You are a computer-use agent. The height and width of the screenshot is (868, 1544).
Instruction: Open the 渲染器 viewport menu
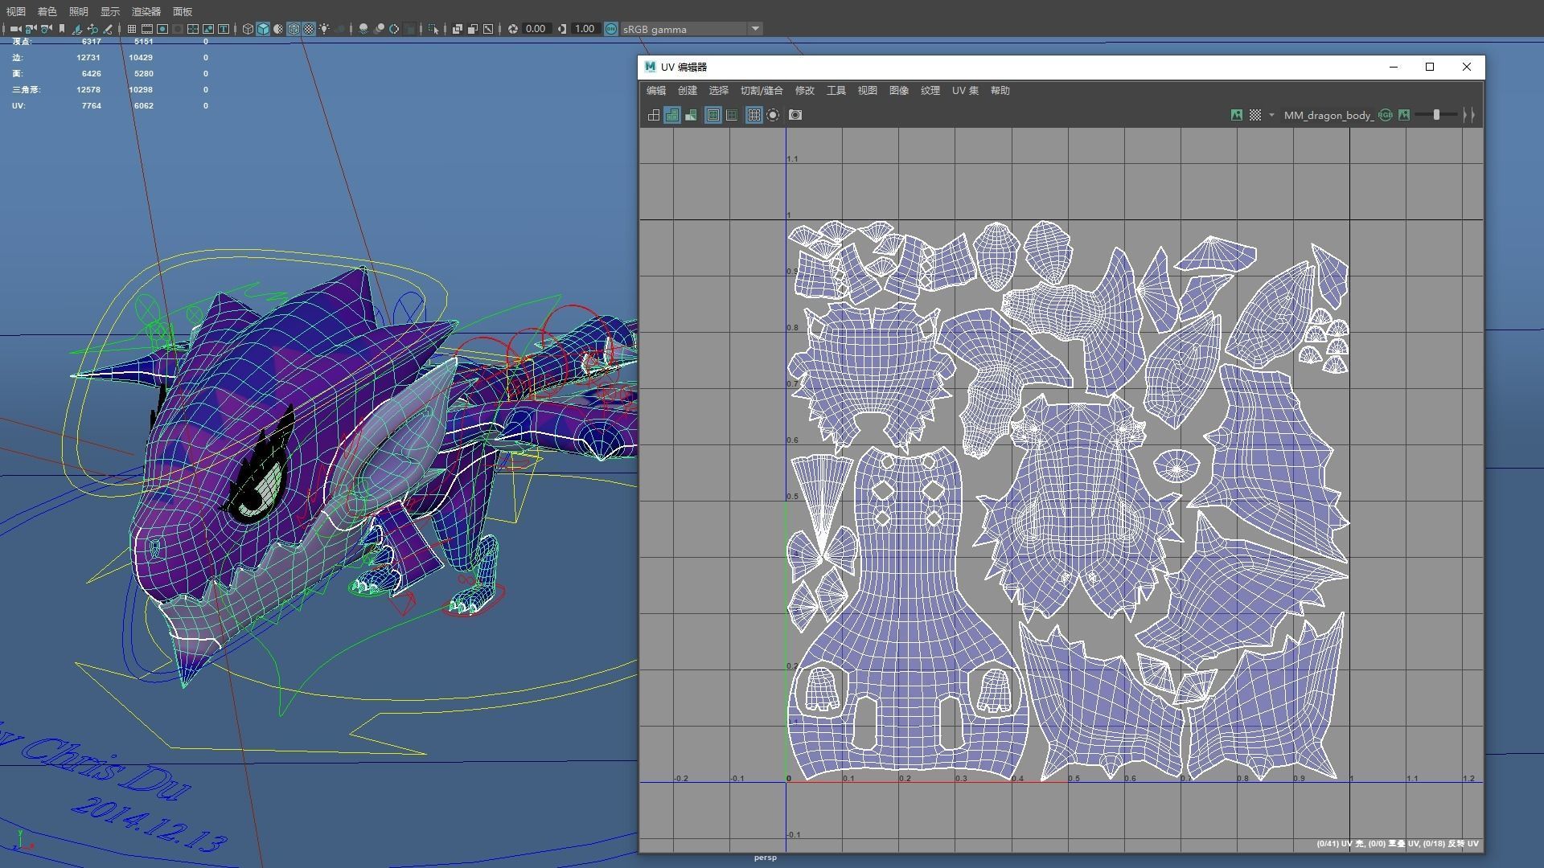point(146,11)
